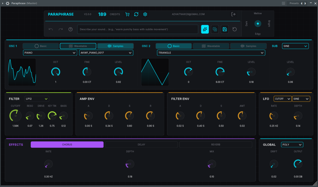Click the AMP ENV release knob
Screen dimensions: 318x187
(151, 116)
